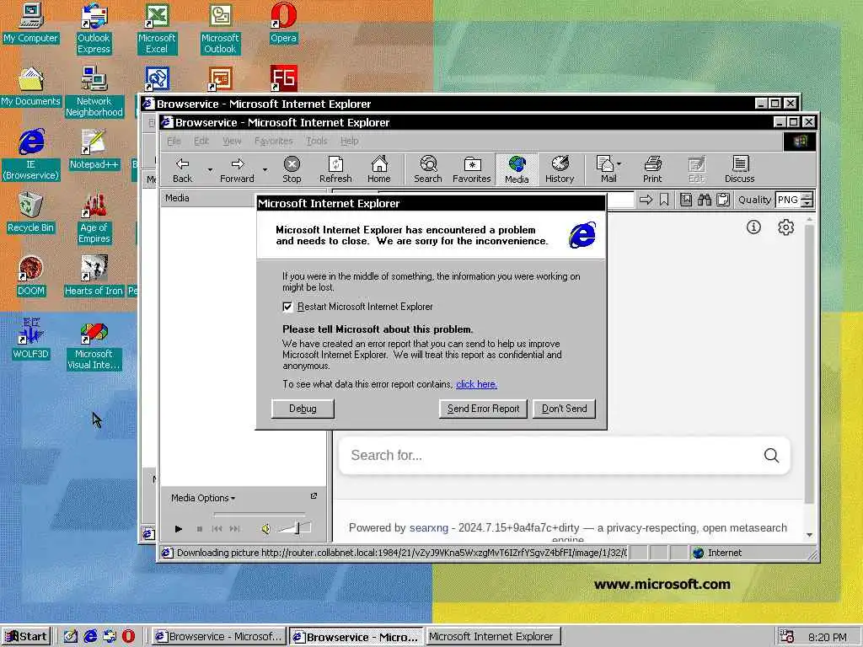Image resolution: width=863 pixels, height=647 pixels.
Task: Click the Opera quick launch icon
Action: (128, 637)
